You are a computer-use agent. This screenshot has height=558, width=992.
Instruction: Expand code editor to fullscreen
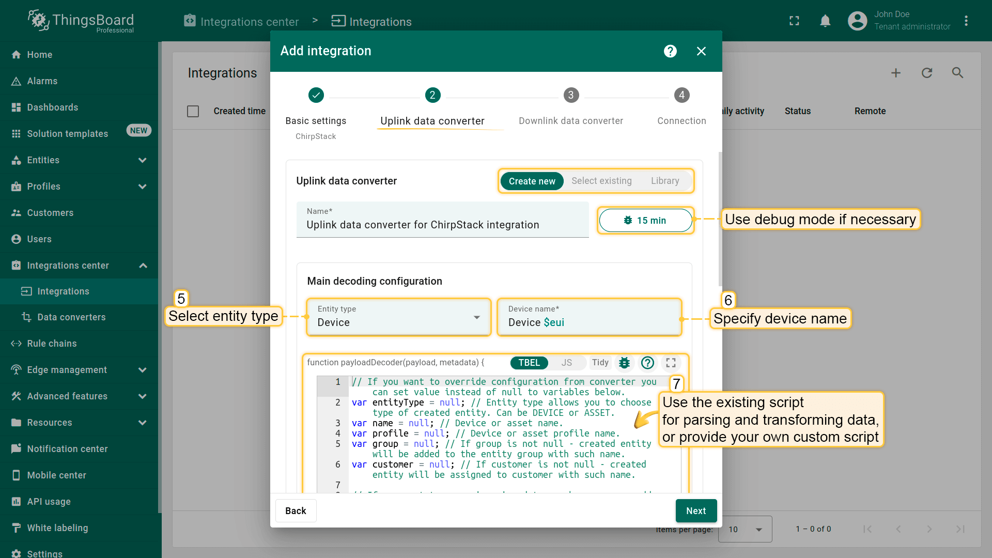(x=671, y=363)
